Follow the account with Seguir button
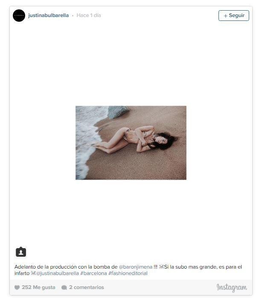 (234, 16)
